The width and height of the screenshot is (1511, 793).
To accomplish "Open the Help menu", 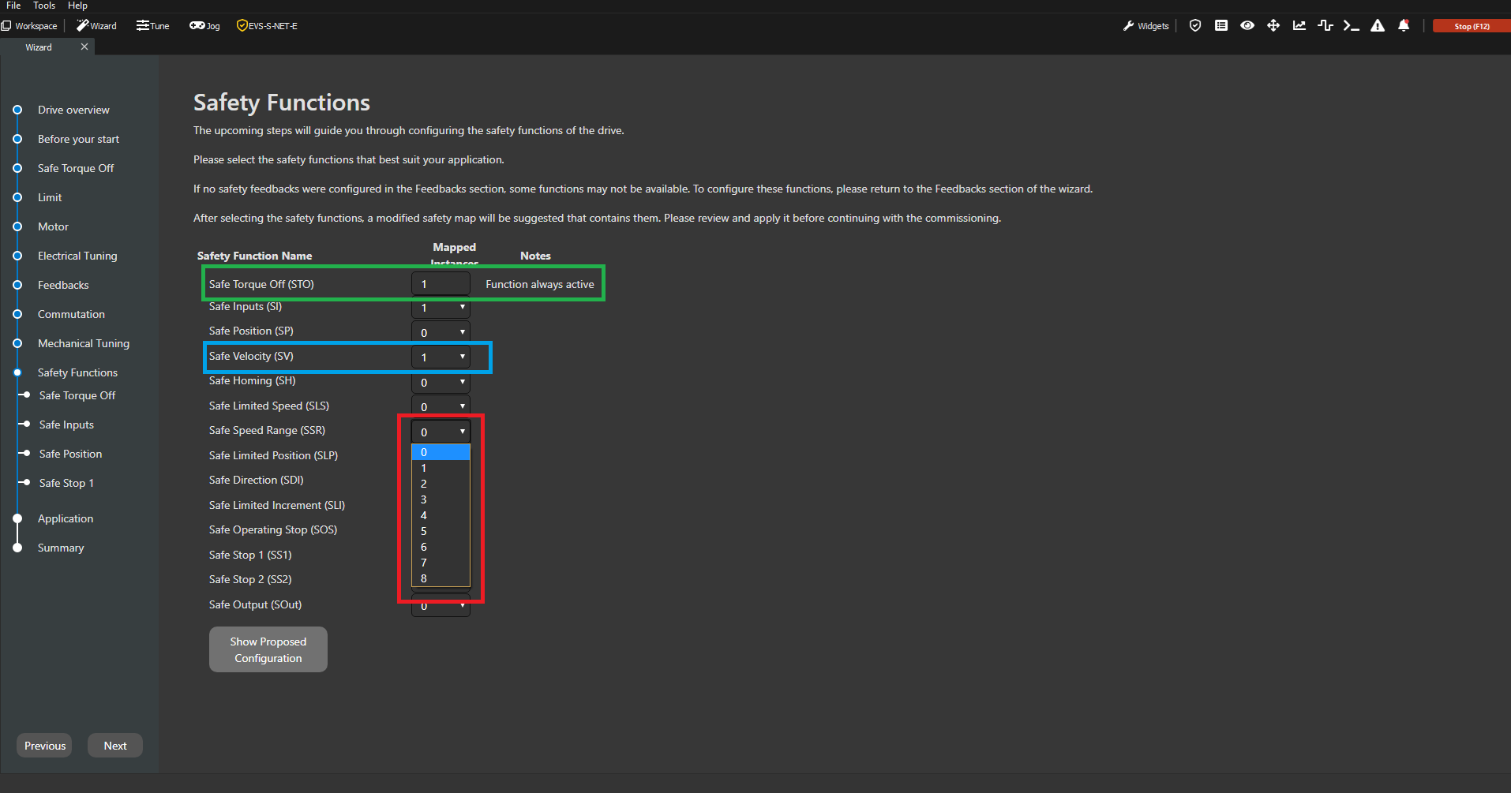I will (77, 6).
